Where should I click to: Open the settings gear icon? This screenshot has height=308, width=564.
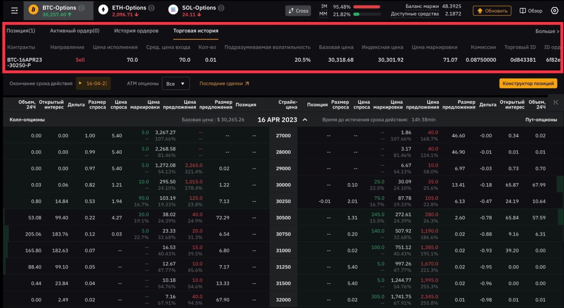tap(554, 11)
